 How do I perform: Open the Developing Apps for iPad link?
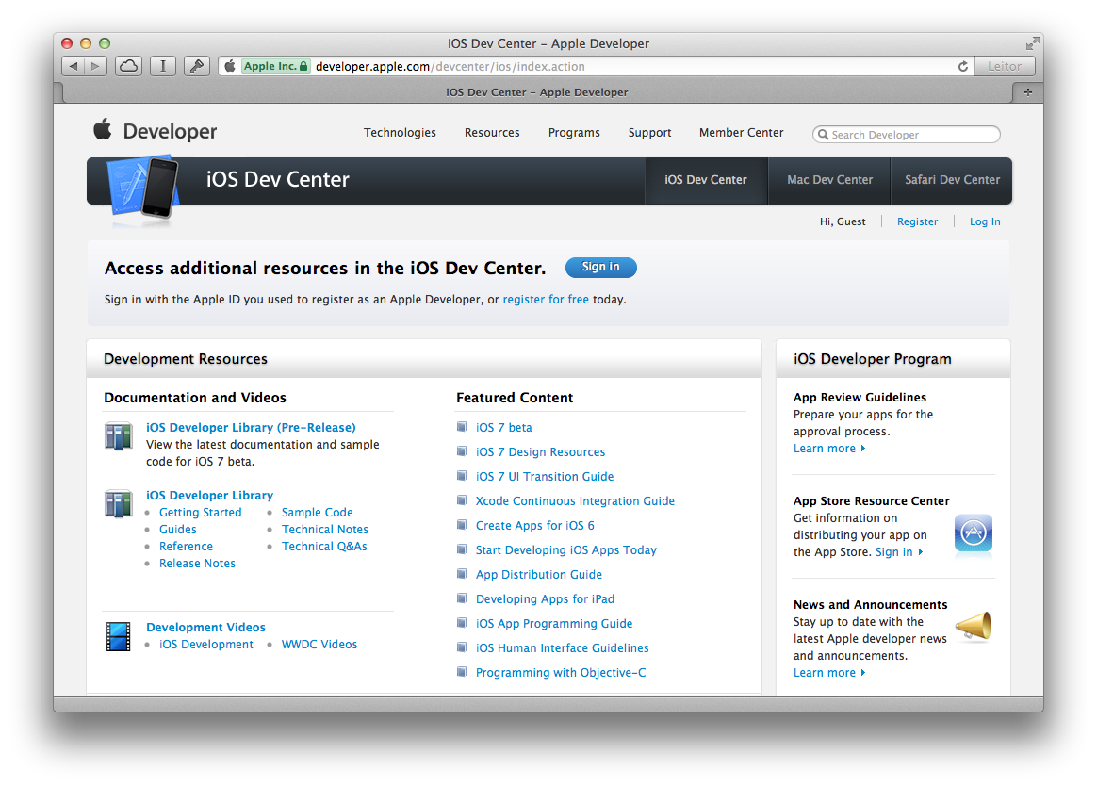(545, 599)
